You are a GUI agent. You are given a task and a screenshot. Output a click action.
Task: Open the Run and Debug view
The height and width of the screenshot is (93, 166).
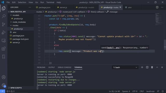click(x=4, y=33)
